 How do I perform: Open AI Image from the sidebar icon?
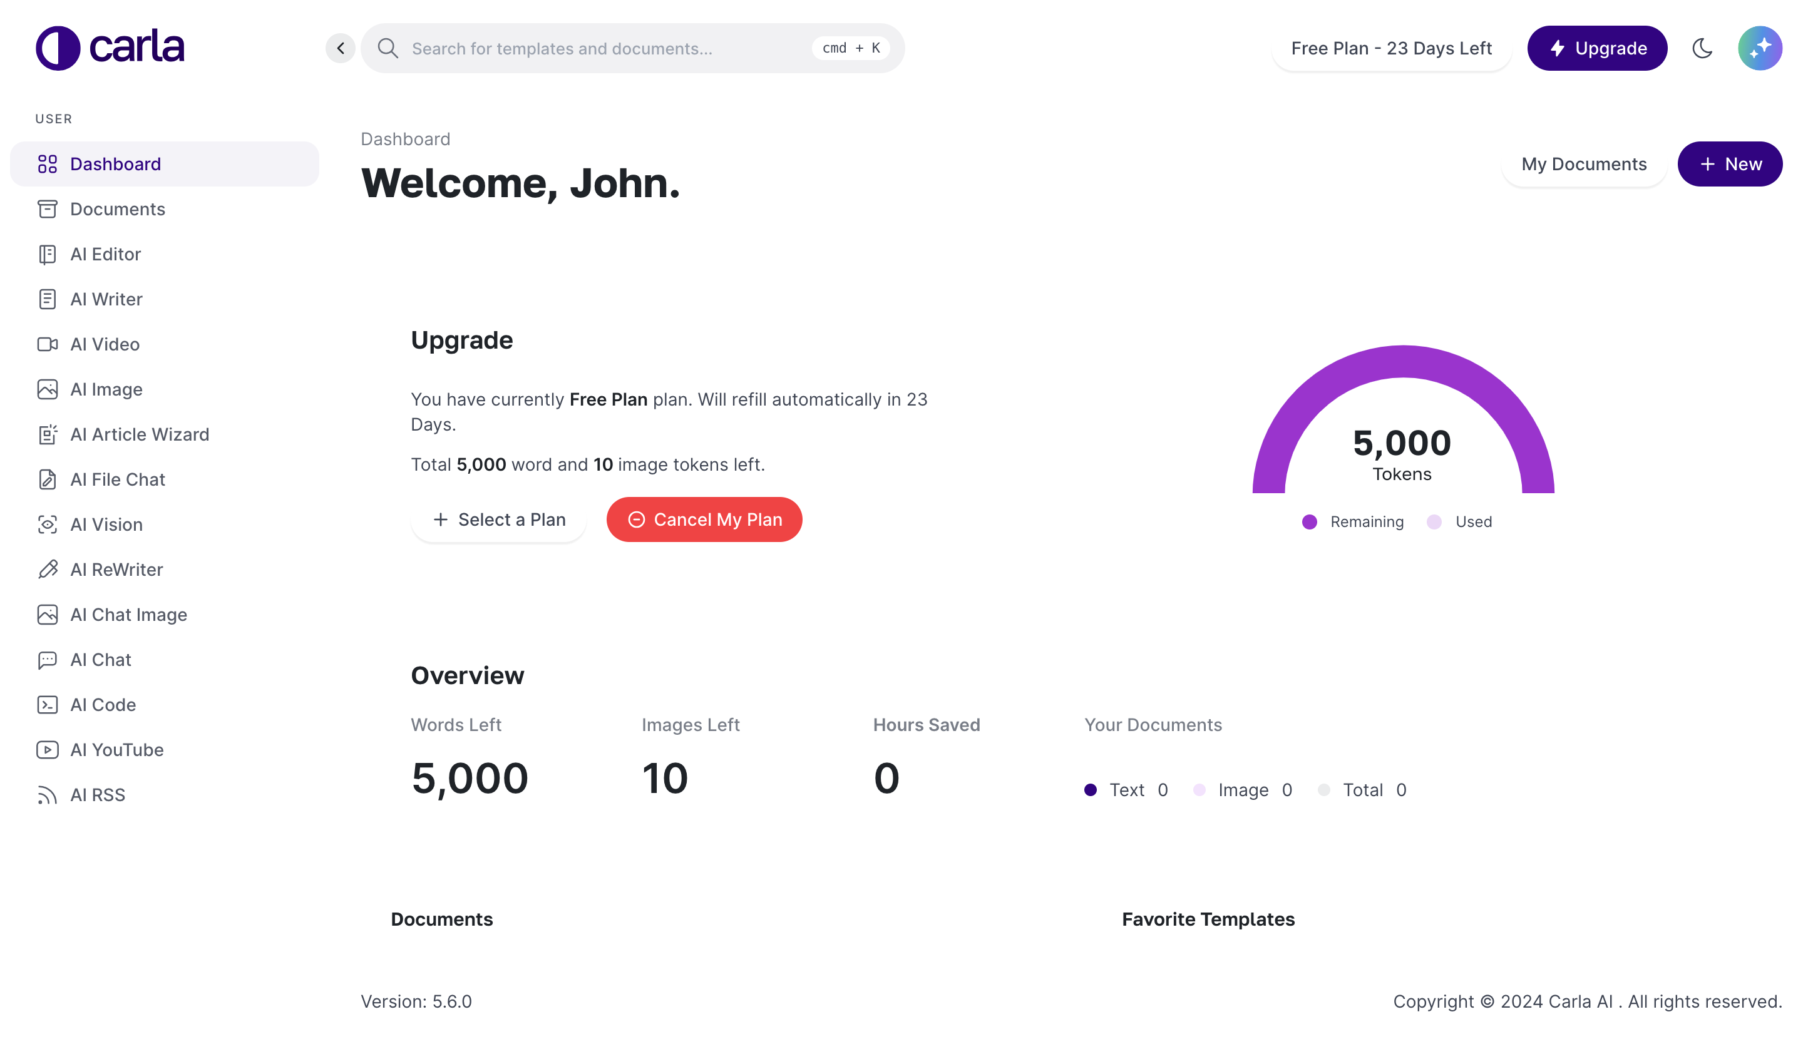tap(48, 389)
